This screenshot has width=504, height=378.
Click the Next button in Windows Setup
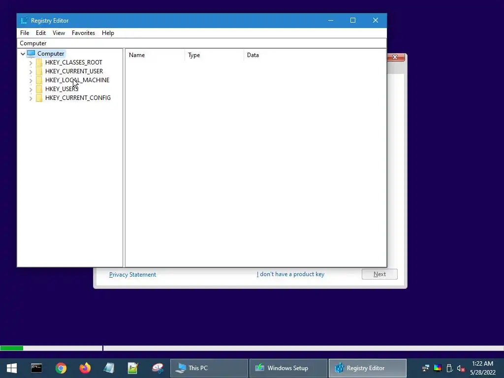coord(379,274)
